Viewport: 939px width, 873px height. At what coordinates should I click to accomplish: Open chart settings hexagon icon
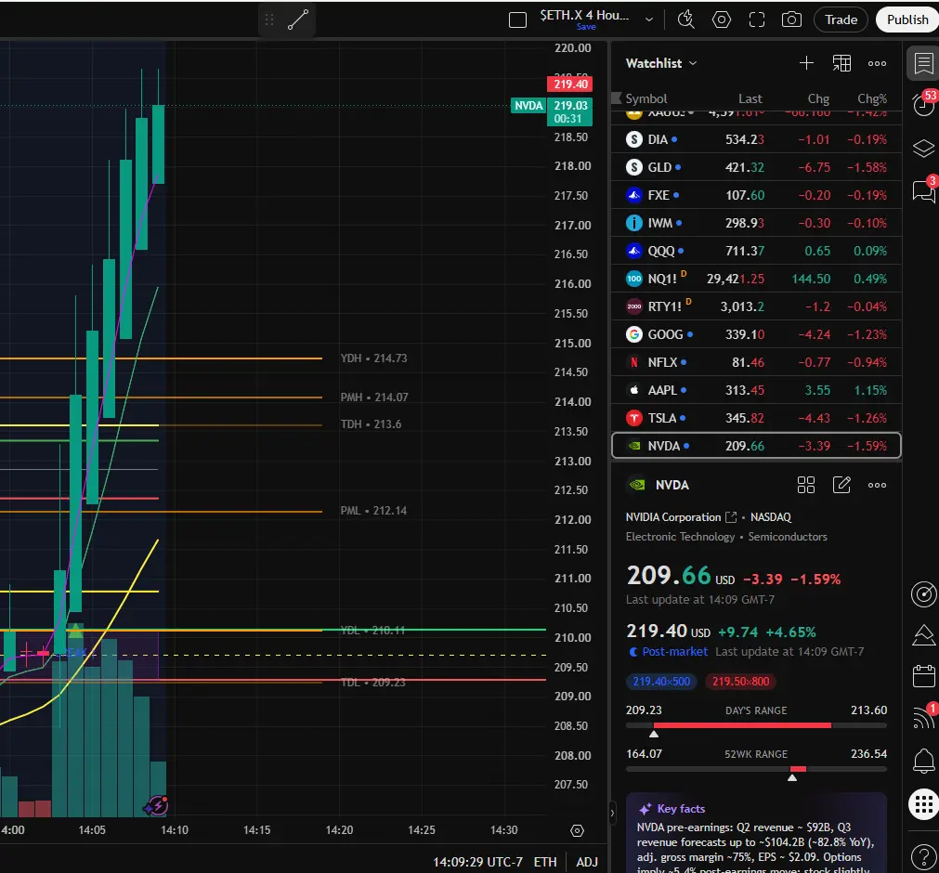point(721,20)
